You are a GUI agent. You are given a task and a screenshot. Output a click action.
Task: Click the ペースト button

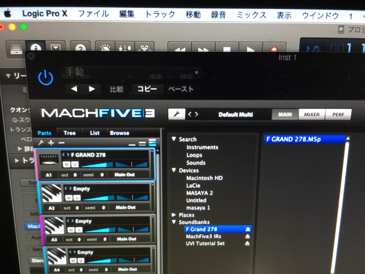181,89
